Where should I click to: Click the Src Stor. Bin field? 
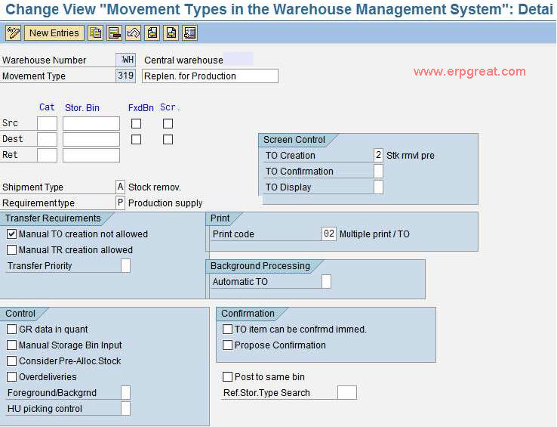91,123
